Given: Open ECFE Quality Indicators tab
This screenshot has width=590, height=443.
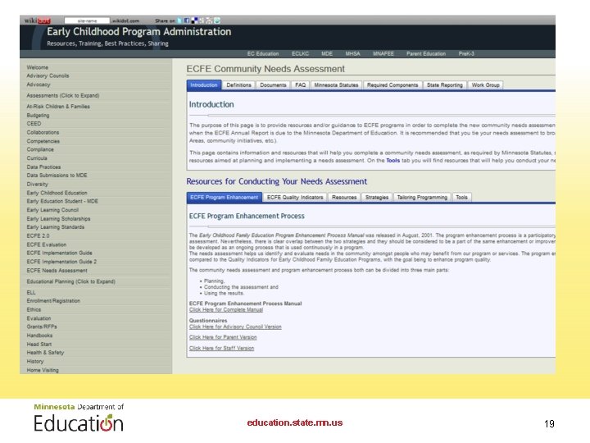Looking at the screenshot, I should pyautogui.click(x=295, y=198).
